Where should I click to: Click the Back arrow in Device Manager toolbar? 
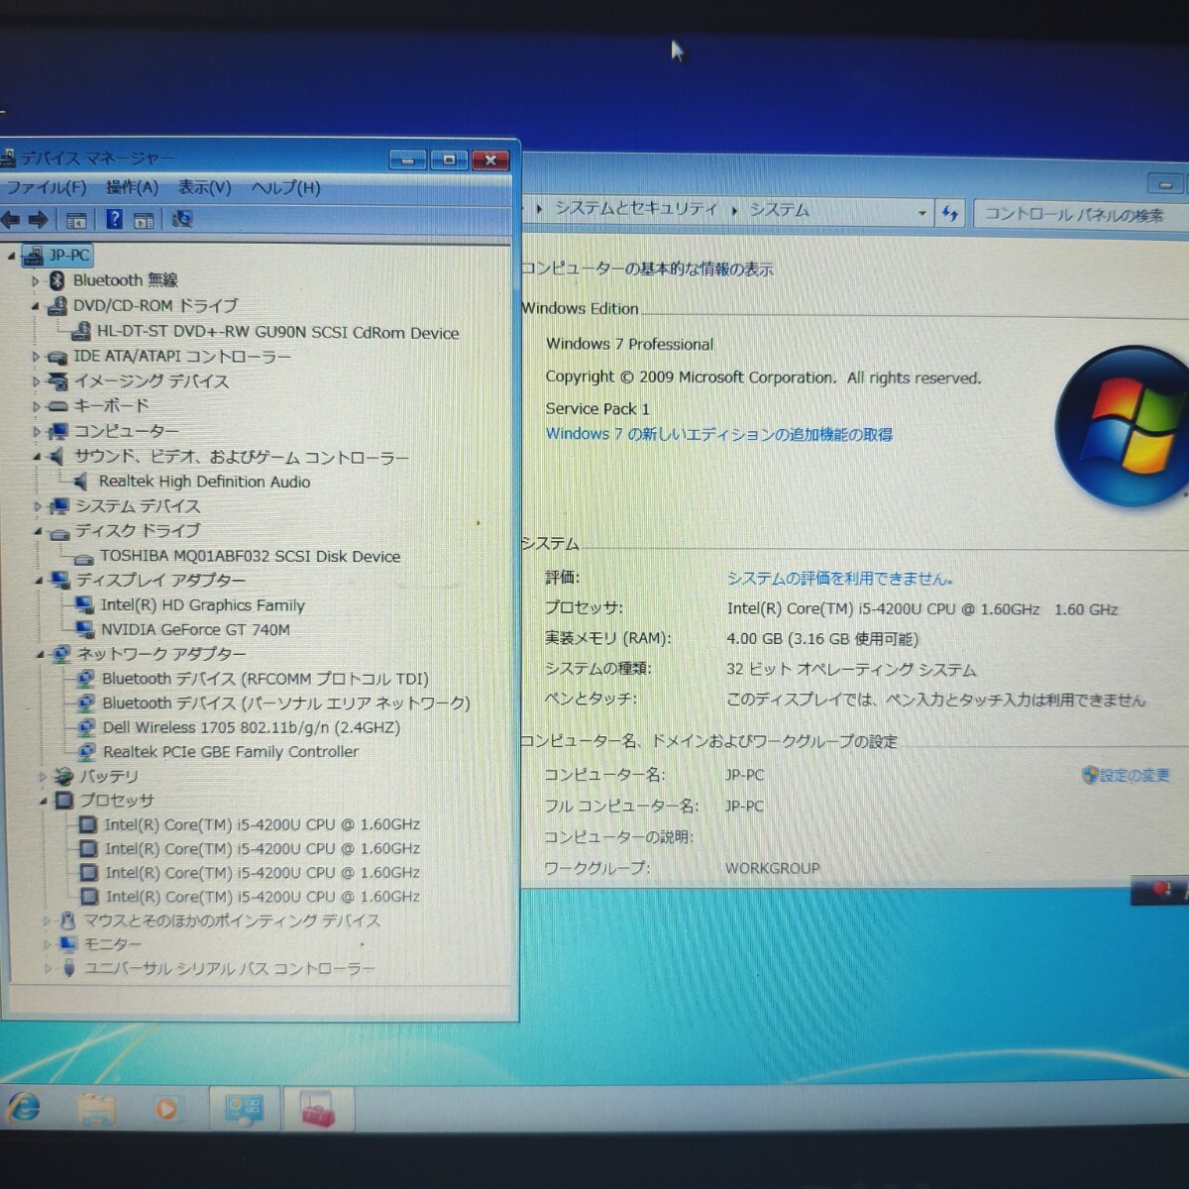[11, 219]
